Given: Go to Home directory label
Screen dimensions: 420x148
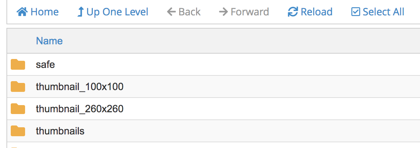Looking at the screenshot, I should [x=44, y=12].
